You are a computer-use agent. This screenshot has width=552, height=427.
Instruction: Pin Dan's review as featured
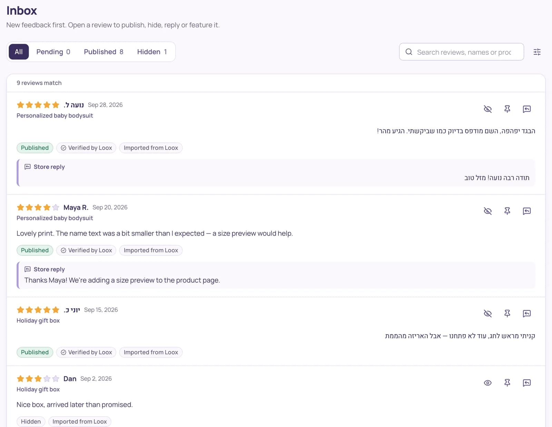[507, 383]
